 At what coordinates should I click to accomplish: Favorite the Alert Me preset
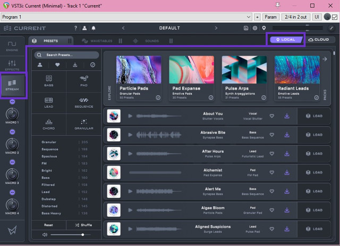tap(271, 191)
